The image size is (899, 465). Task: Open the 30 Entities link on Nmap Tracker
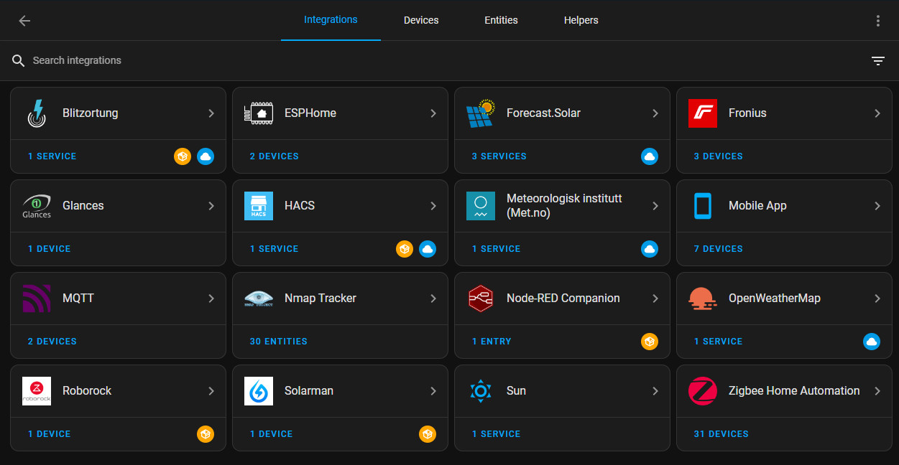click(278, 342)
